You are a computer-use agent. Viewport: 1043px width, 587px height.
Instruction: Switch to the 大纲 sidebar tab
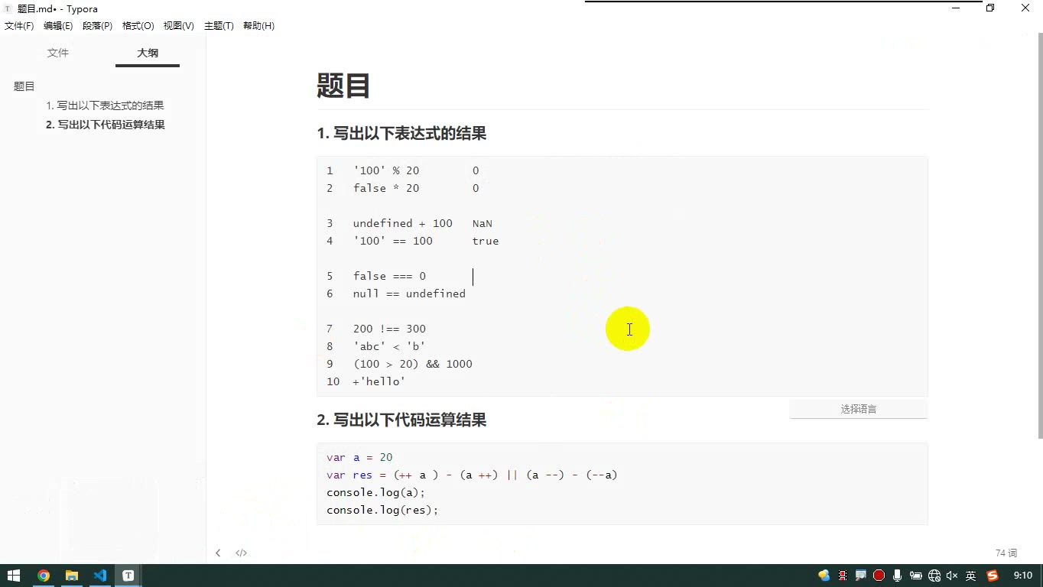148,53
